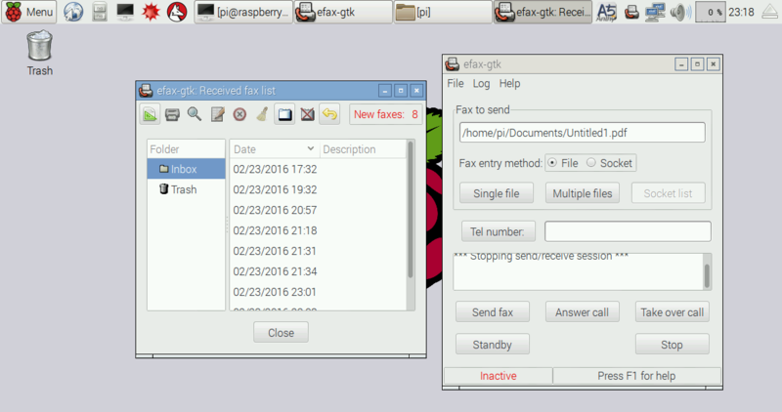This screenshot has width=782, height=412.
Task: Open the file manager cabinet icon in taskbar
Action: [100, 12]
